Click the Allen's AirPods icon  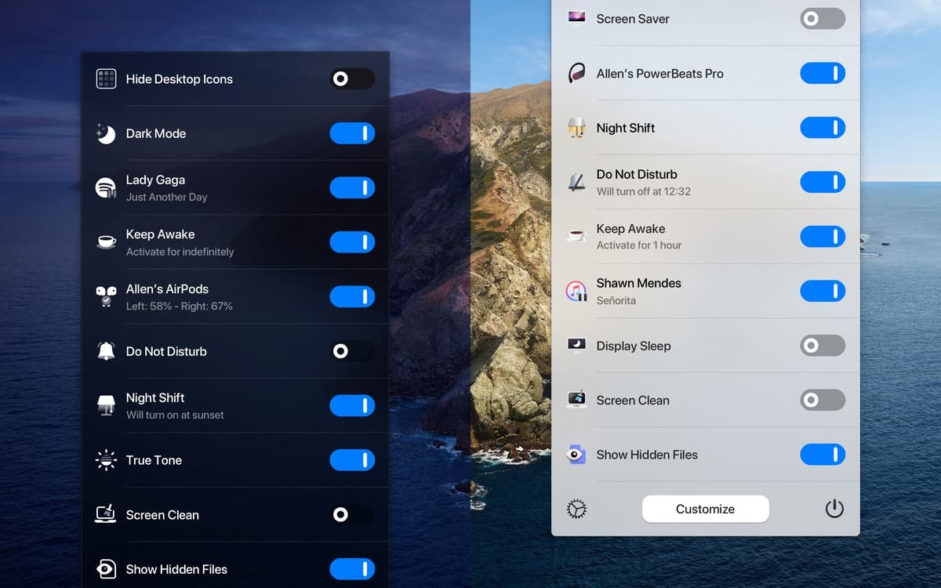coord(106,296)
